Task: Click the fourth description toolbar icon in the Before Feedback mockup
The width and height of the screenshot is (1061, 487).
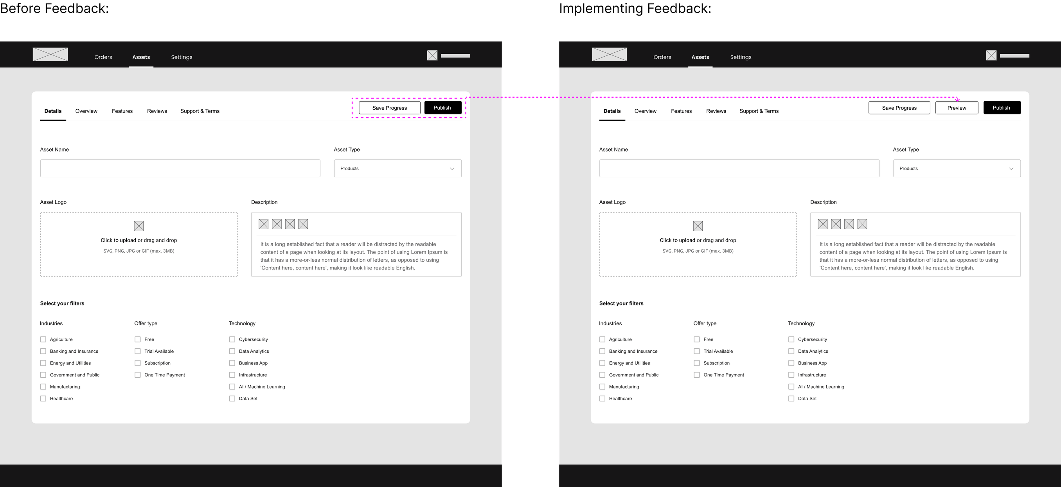Action: tap(303, 224)
